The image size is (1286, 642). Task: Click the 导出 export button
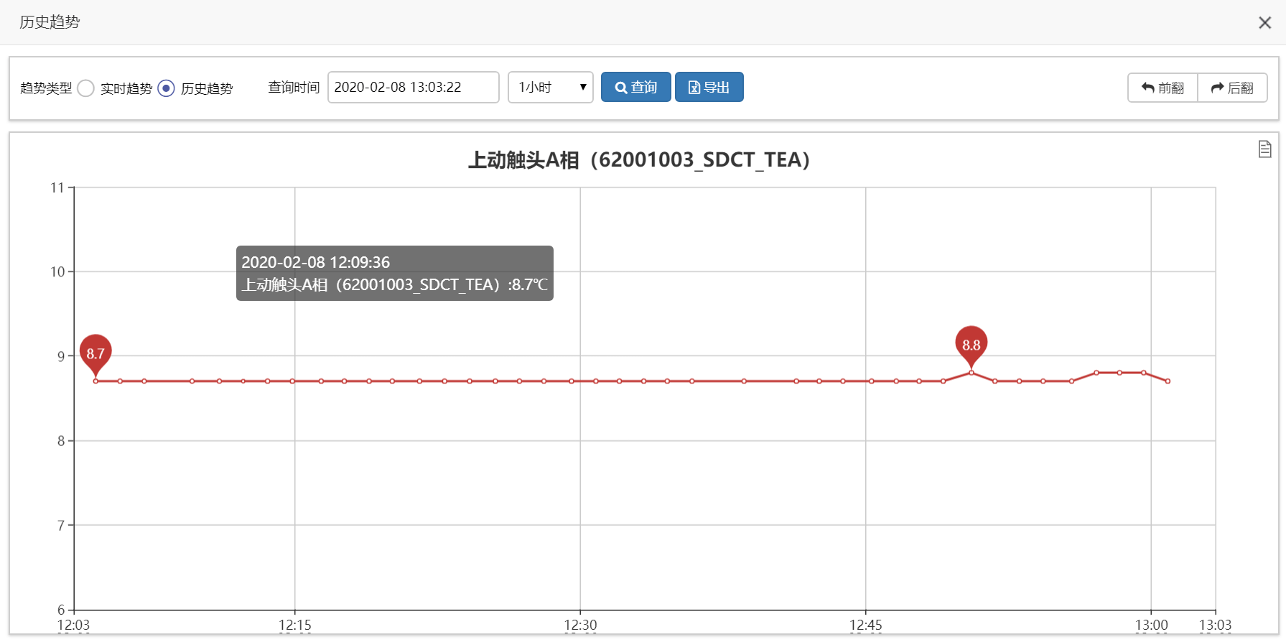pyautogui.click(x=709, y=87)
